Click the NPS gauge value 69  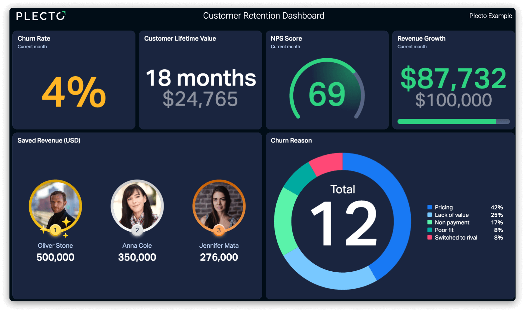point(327,94)
